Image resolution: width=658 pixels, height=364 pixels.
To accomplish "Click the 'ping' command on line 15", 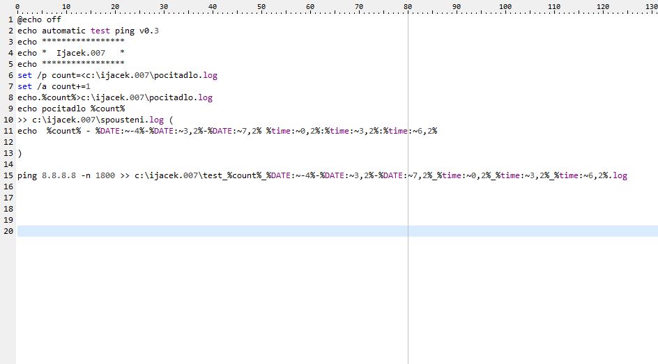I will (27, 175).
